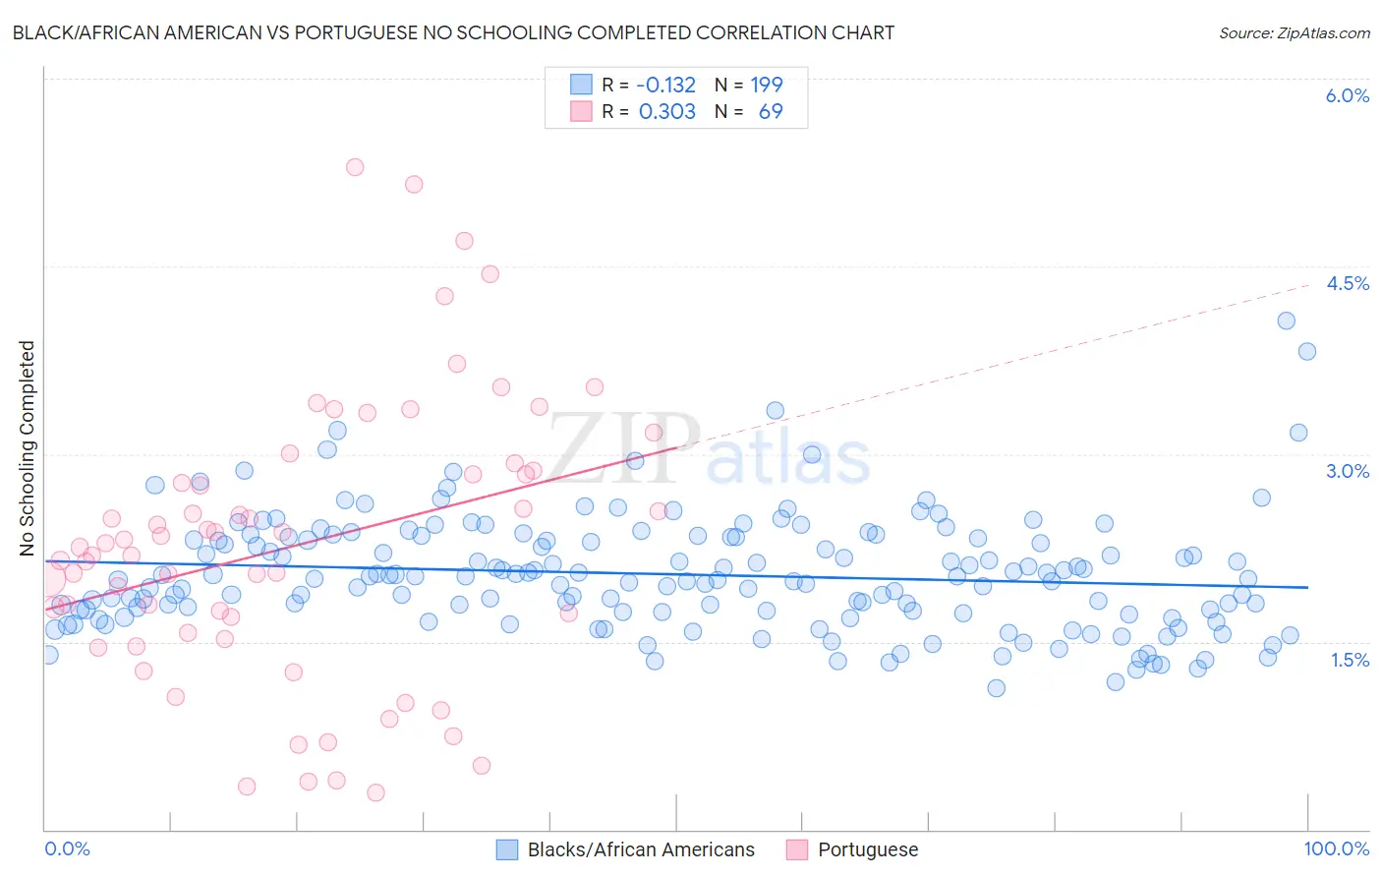This screenshot has height=877, width=1382.
Task: Click the N = 69 sample count
Action: point(749,111)
